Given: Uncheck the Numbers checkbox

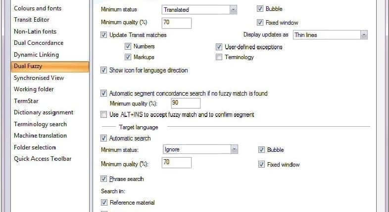Looking at the screenshot, I should (x=129, y=46).
